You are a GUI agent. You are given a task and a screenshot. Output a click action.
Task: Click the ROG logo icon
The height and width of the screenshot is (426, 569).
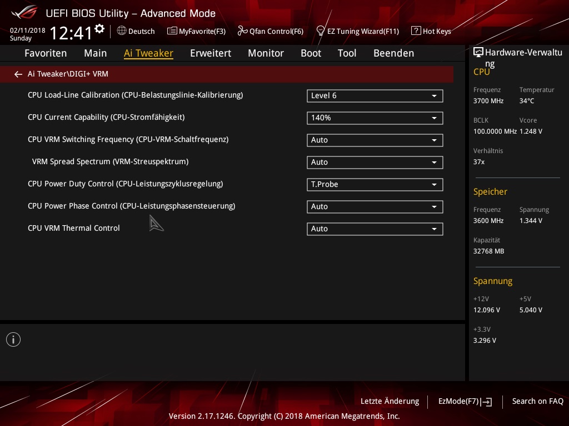click(24, 12)
